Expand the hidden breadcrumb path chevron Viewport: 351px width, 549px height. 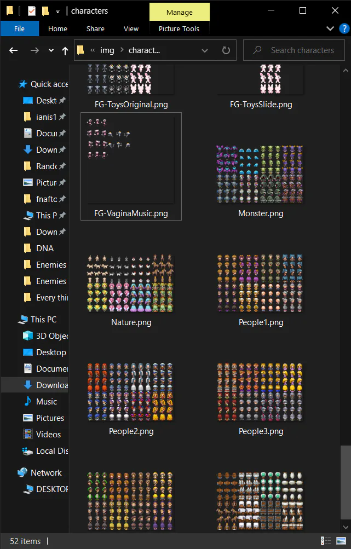[x=93, y=50]
